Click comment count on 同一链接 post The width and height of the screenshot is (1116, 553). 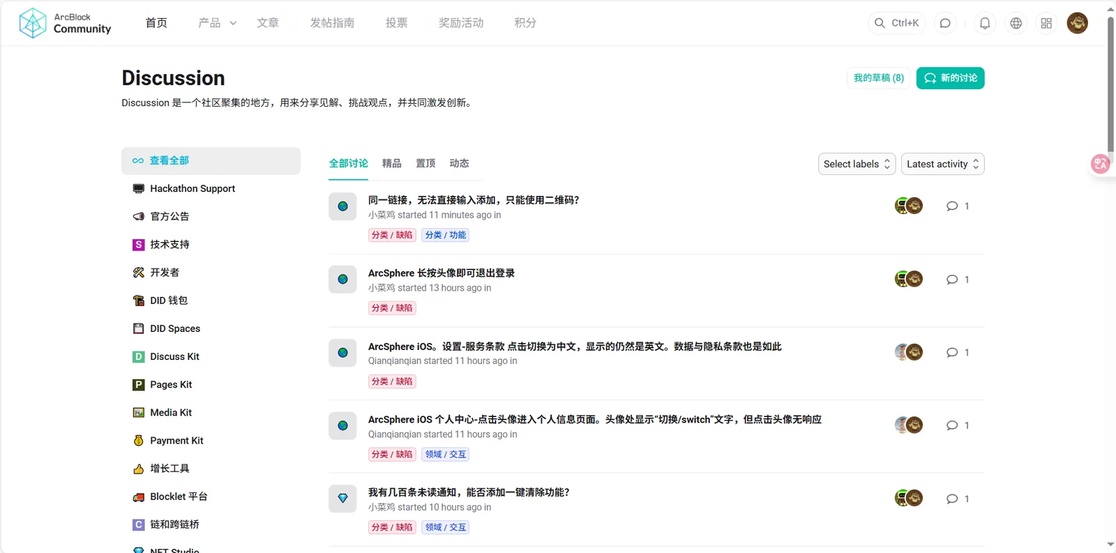pyautogui.click(x=958, y=206)
